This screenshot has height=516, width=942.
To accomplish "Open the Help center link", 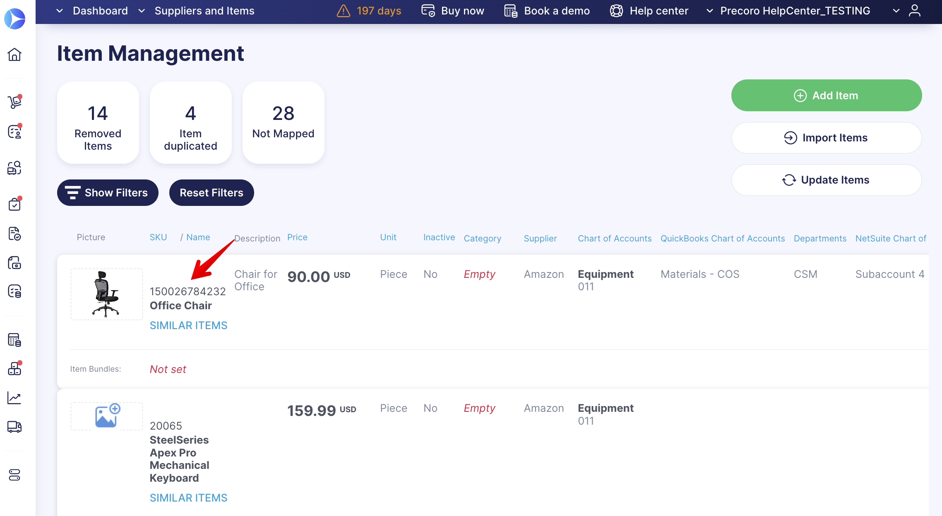I will (659, 11).
